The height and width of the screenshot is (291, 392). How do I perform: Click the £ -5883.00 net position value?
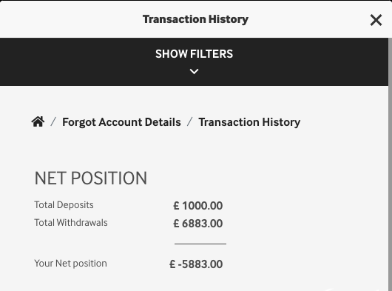(196, 264)
